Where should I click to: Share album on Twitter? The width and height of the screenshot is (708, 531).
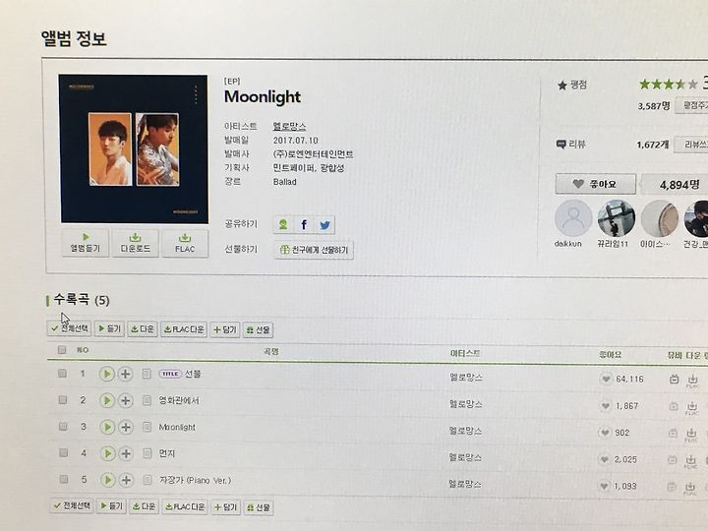click(x=324, y=225)
